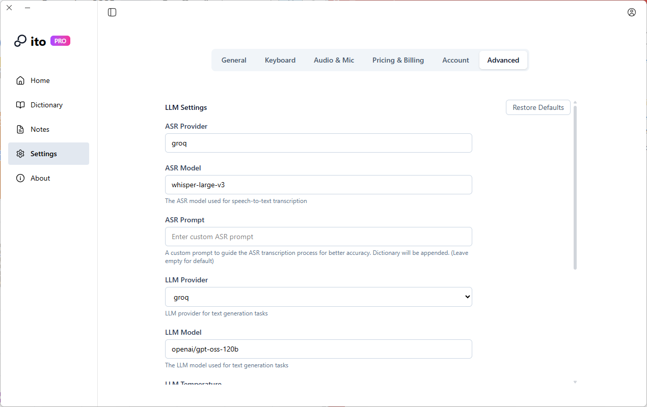Open About via info icon
647x407 pixels.
point(20,178)
